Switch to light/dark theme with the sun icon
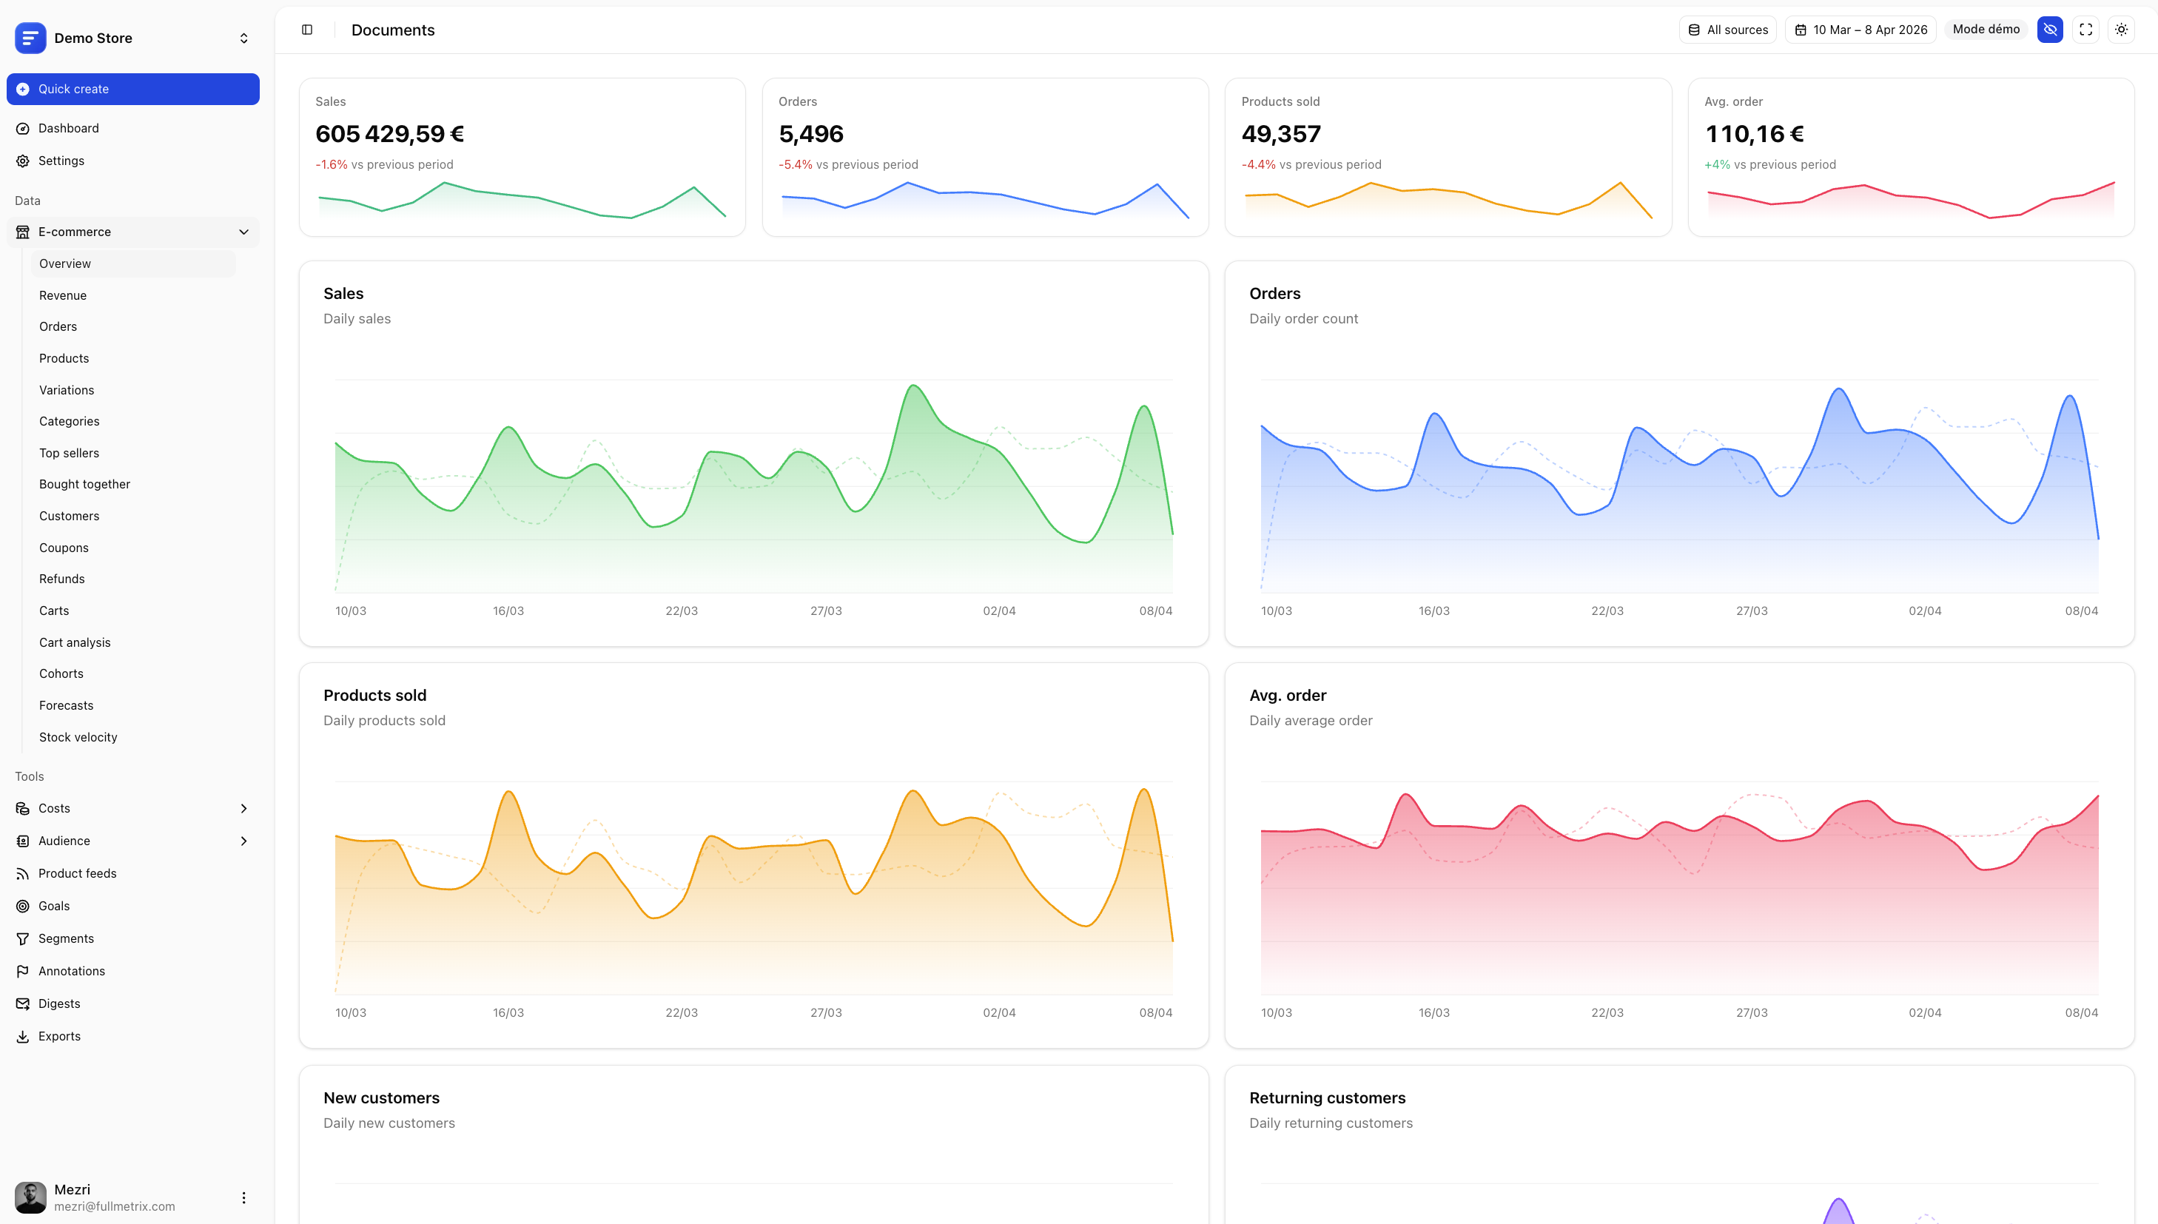The image size is (2158, 1224). pos(2120,30)
